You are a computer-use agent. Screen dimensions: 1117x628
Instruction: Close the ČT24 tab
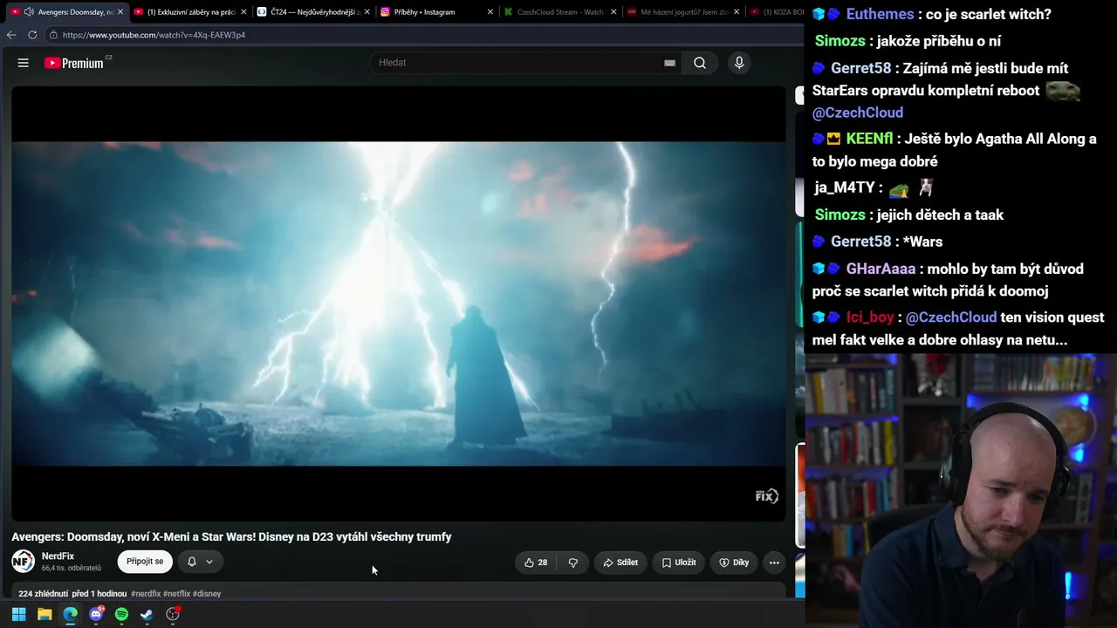click(367, 12)
